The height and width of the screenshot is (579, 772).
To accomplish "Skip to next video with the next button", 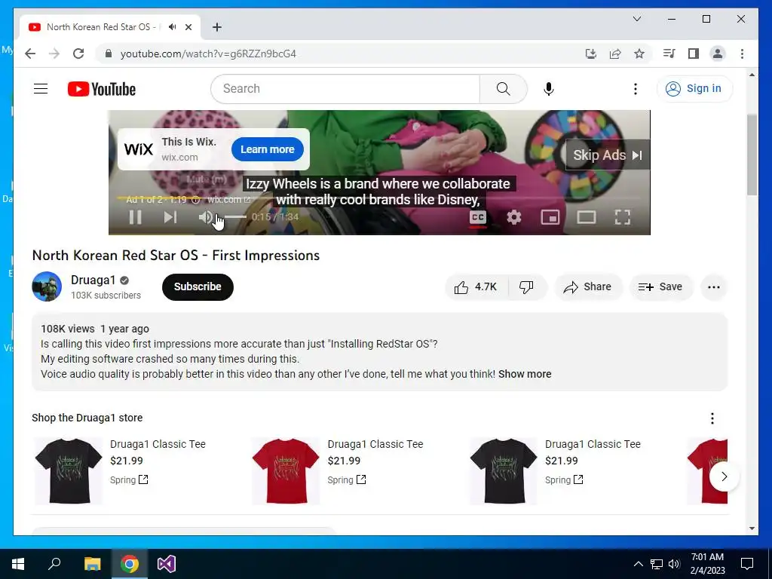I will tap(170, 217).
